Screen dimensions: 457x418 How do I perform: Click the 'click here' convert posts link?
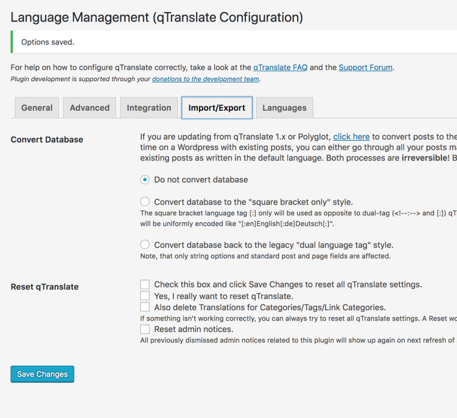(351, 137)
